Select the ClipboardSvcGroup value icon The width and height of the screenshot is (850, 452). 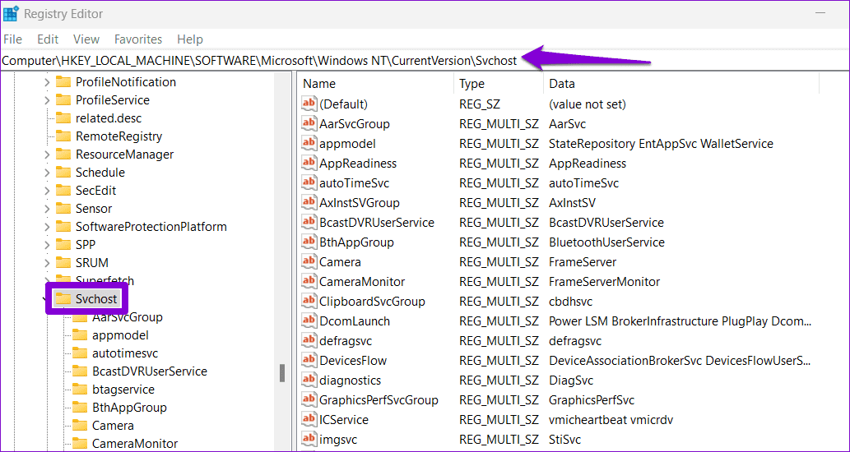click(309, 302)
